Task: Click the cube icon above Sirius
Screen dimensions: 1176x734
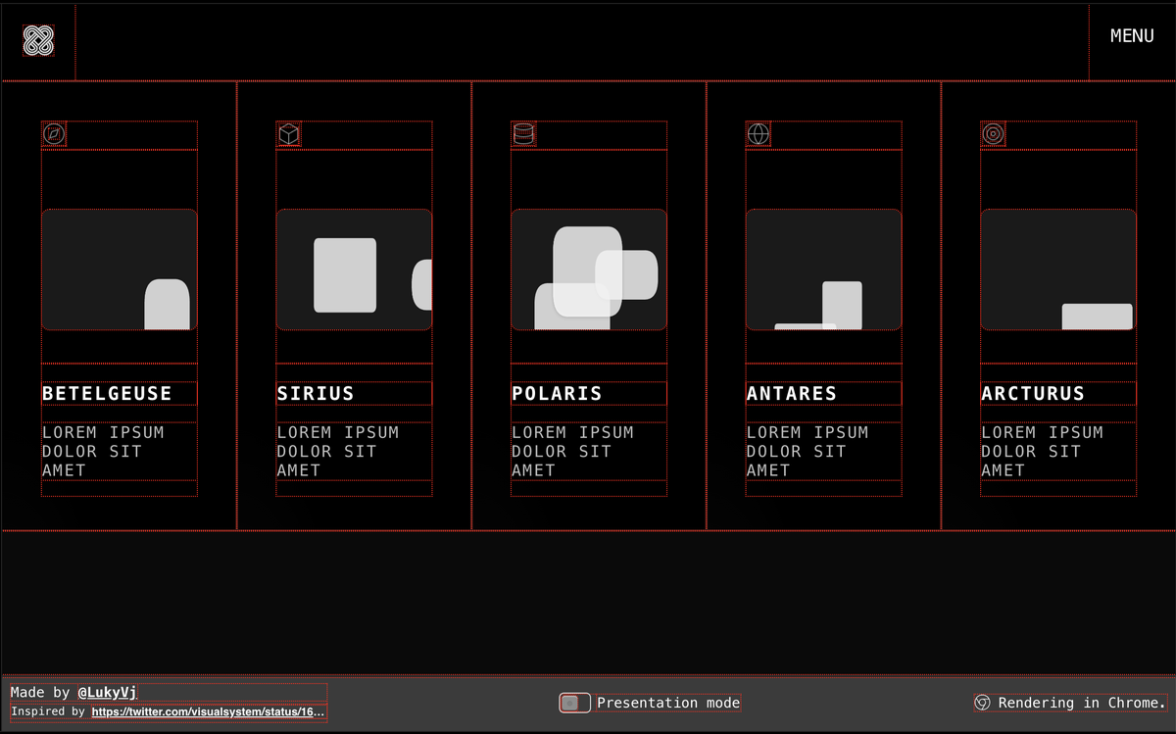Action: (x=288, y=134)
